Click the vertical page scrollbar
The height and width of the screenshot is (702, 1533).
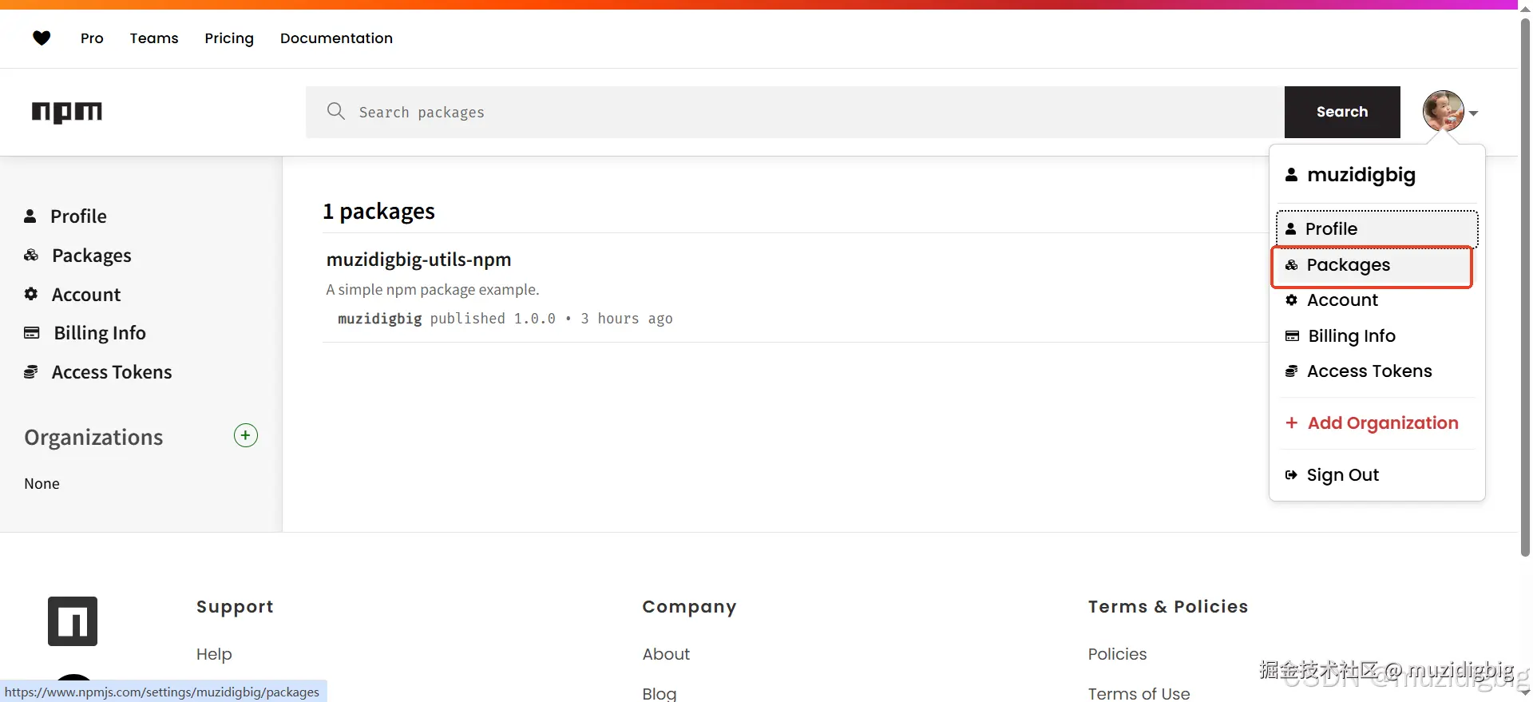point(1525,288)
